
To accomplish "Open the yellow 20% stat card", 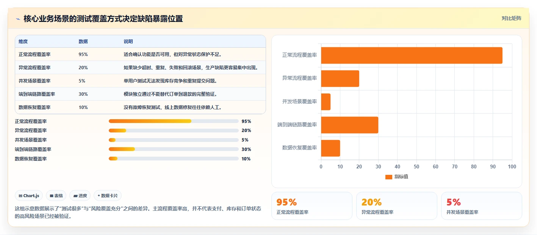I will point(396,206).
